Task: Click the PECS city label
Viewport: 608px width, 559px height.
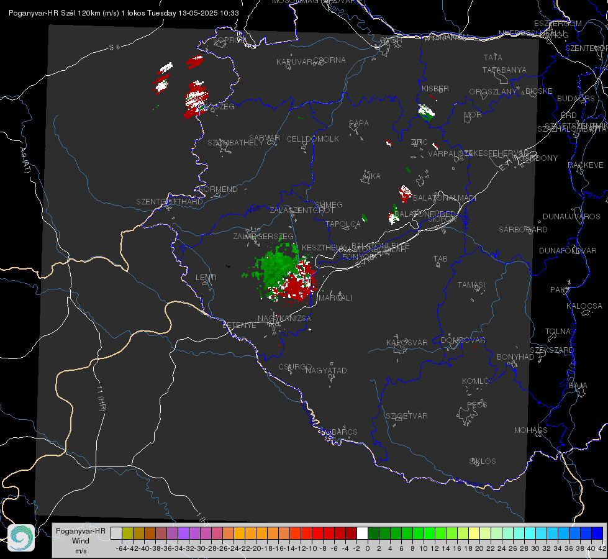Action: [x=477, y=405]
